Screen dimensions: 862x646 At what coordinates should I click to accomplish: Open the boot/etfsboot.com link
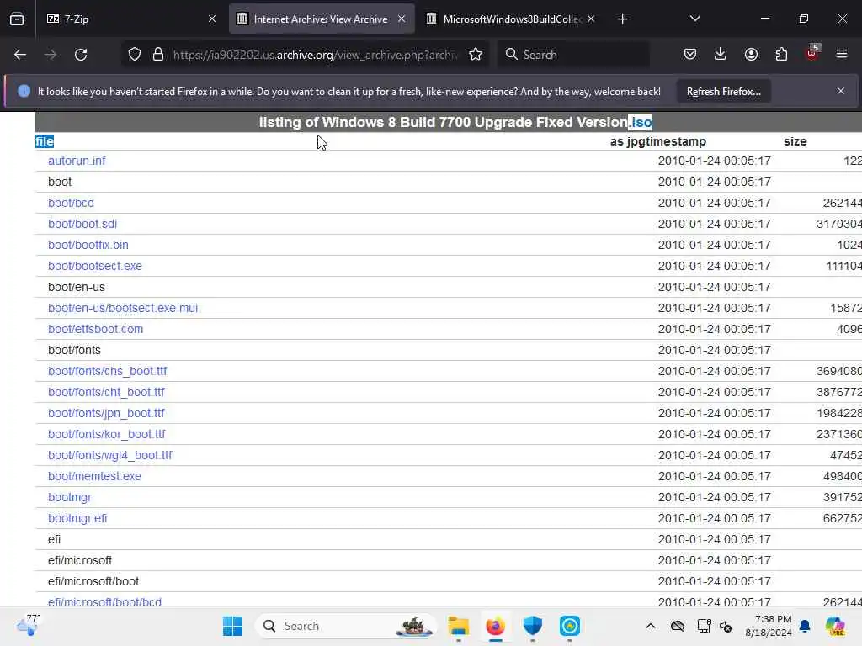point(96,329)
